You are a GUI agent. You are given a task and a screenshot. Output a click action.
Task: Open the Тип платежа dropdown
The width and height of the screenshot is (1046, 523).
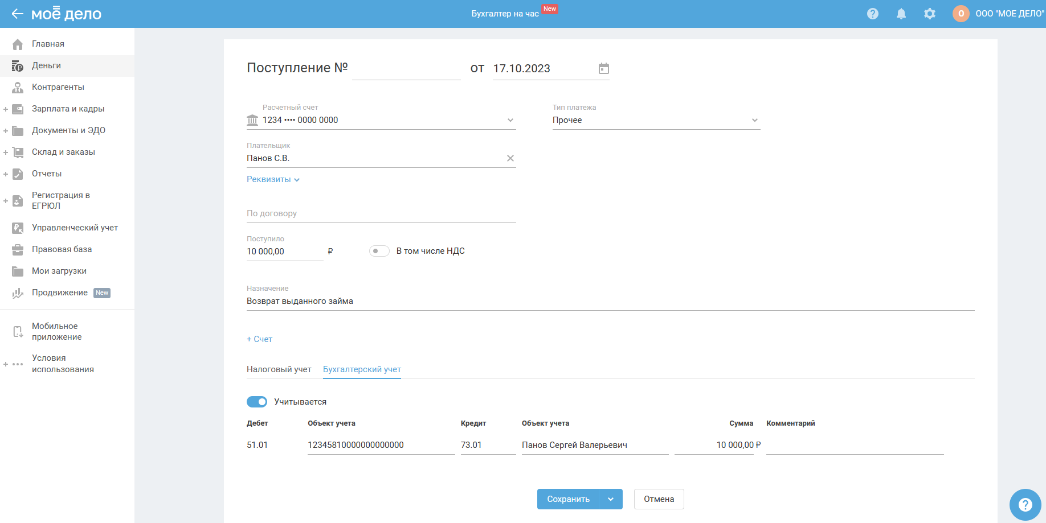[754, 120]
